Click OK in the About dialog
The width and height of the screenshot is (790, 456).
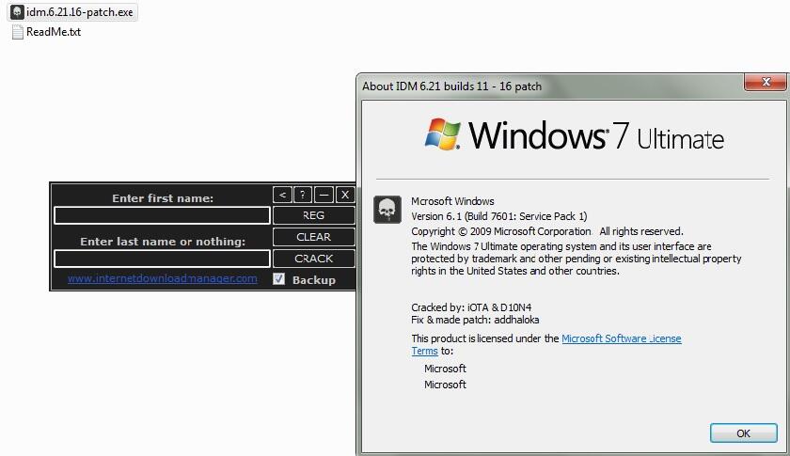point(743,433)
